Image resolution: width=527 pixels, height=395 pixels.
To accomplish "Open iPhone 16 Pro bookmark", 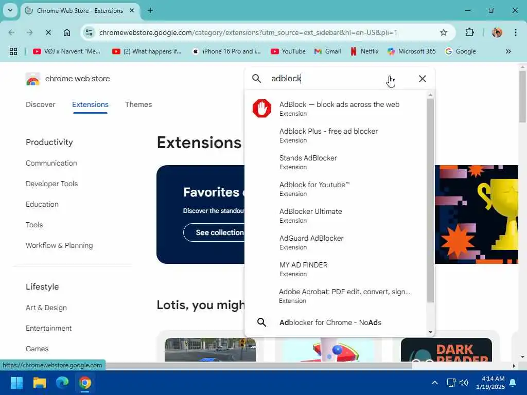I will click(x=226, y=51).
